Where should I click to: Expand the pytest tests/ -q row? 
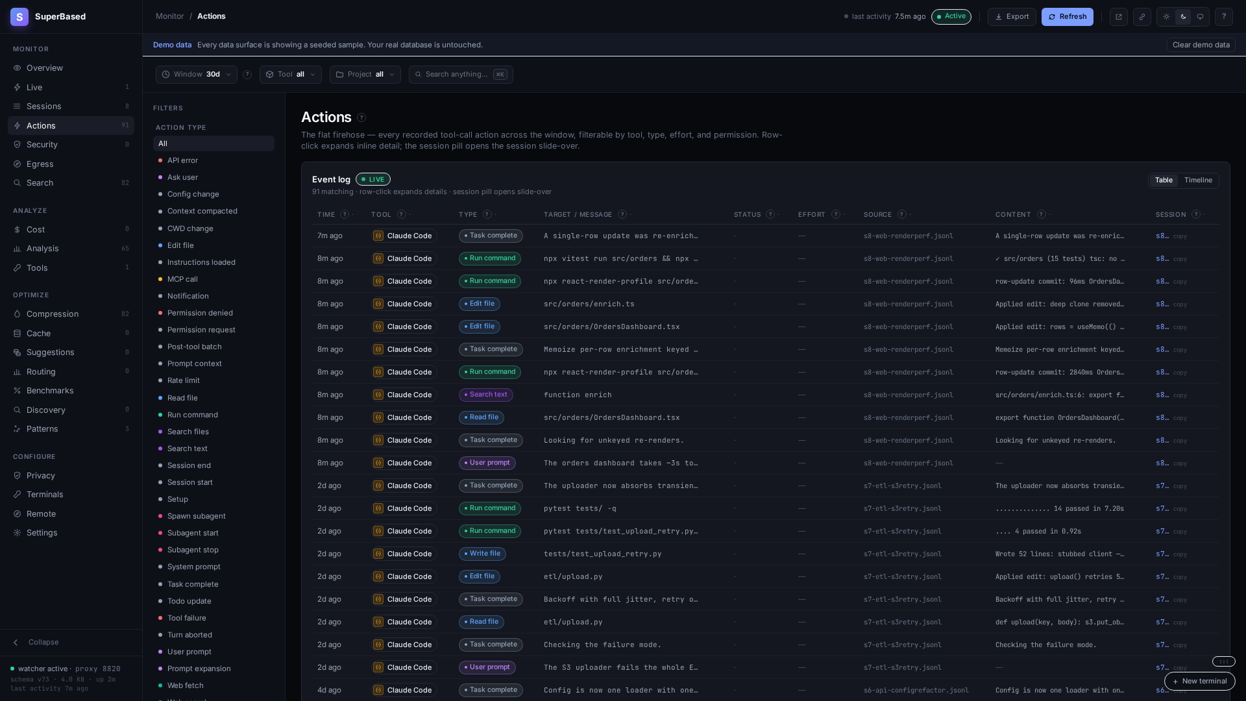click(765, 508)
